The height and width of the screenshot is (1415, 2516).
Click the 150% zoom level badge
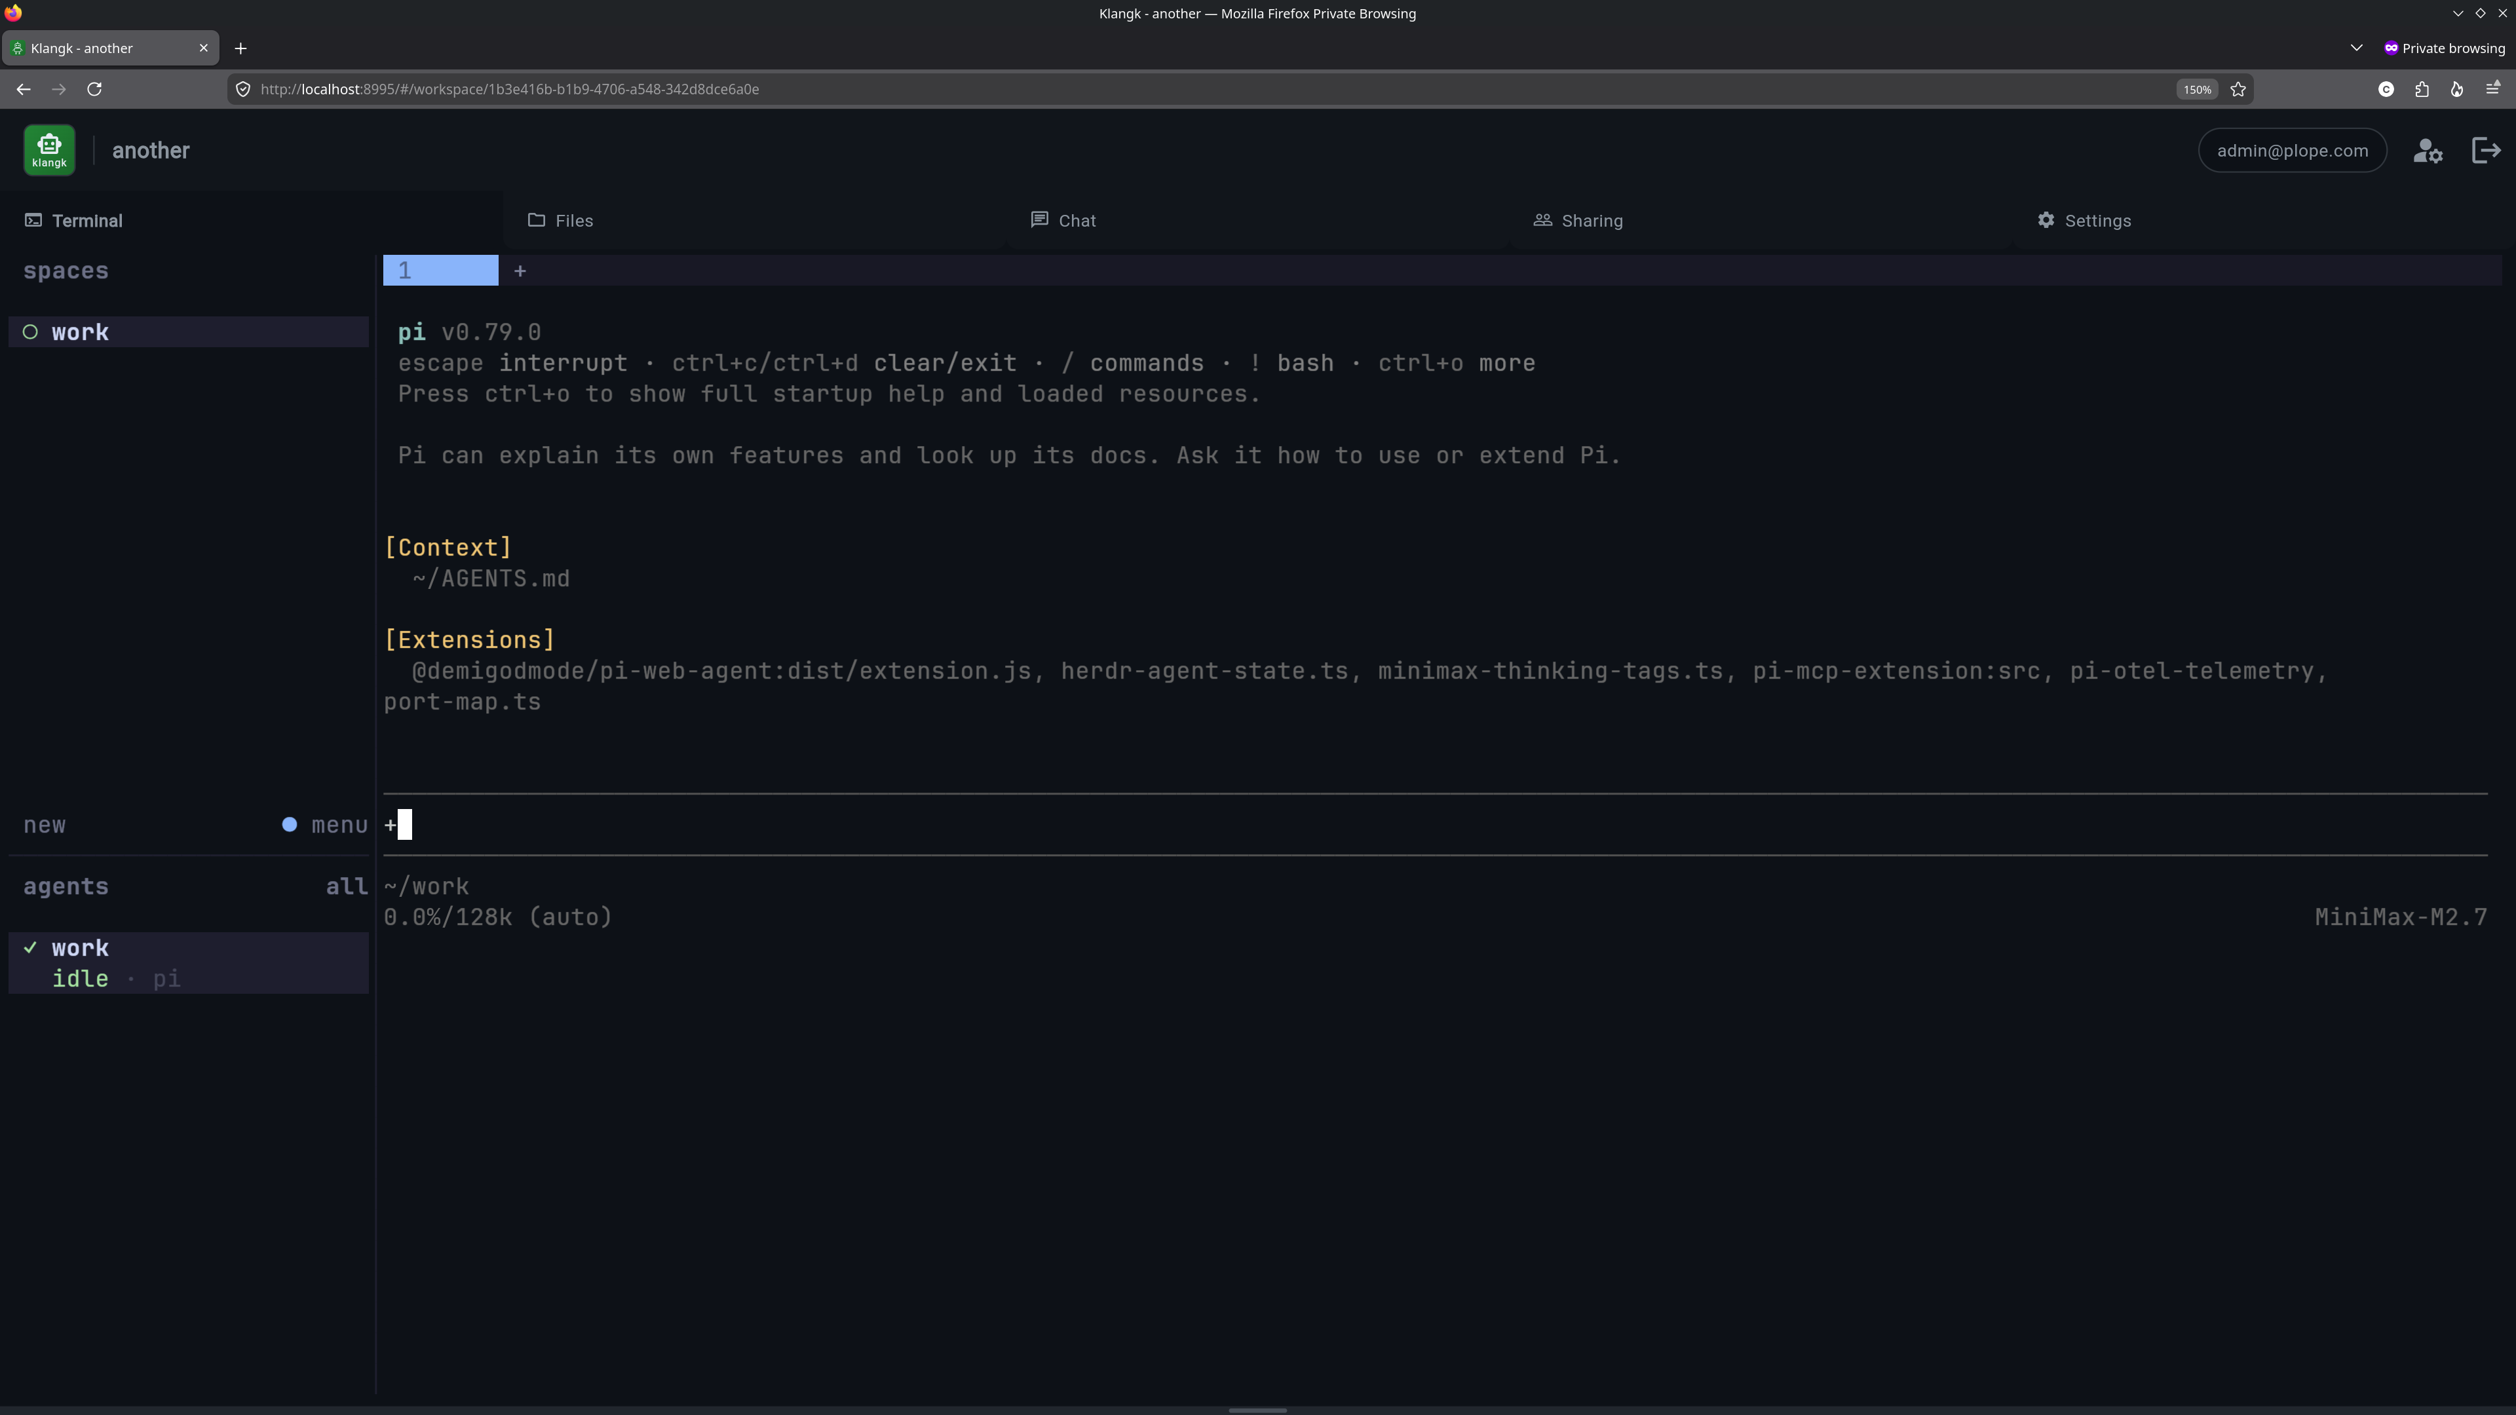tap(2197, 89)
